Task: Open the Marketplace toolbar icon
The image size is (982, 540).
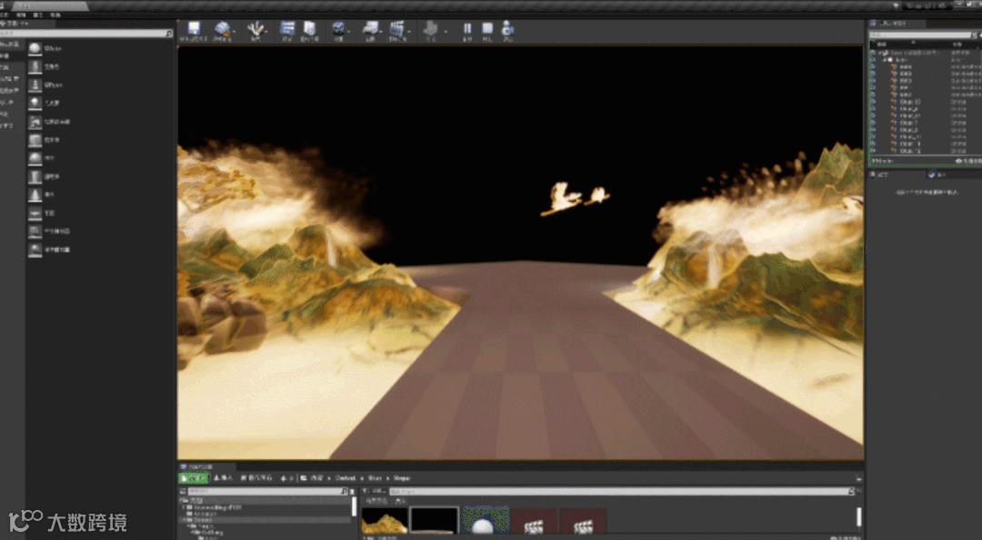Action: coord(309,29)
